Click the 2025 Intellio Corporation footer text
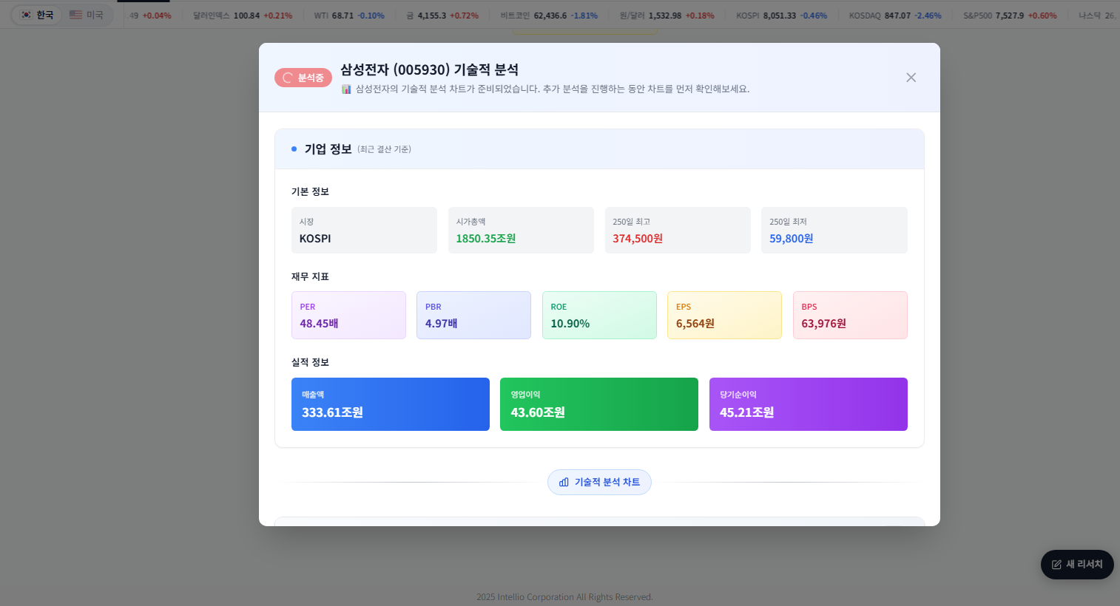The width and height of the screenshot is (1120, 606). (x=564, y=597)
